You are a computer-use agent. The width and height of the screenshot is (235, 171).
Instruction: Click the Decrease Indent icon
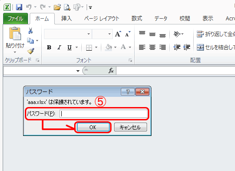click(x=177, y=48)
